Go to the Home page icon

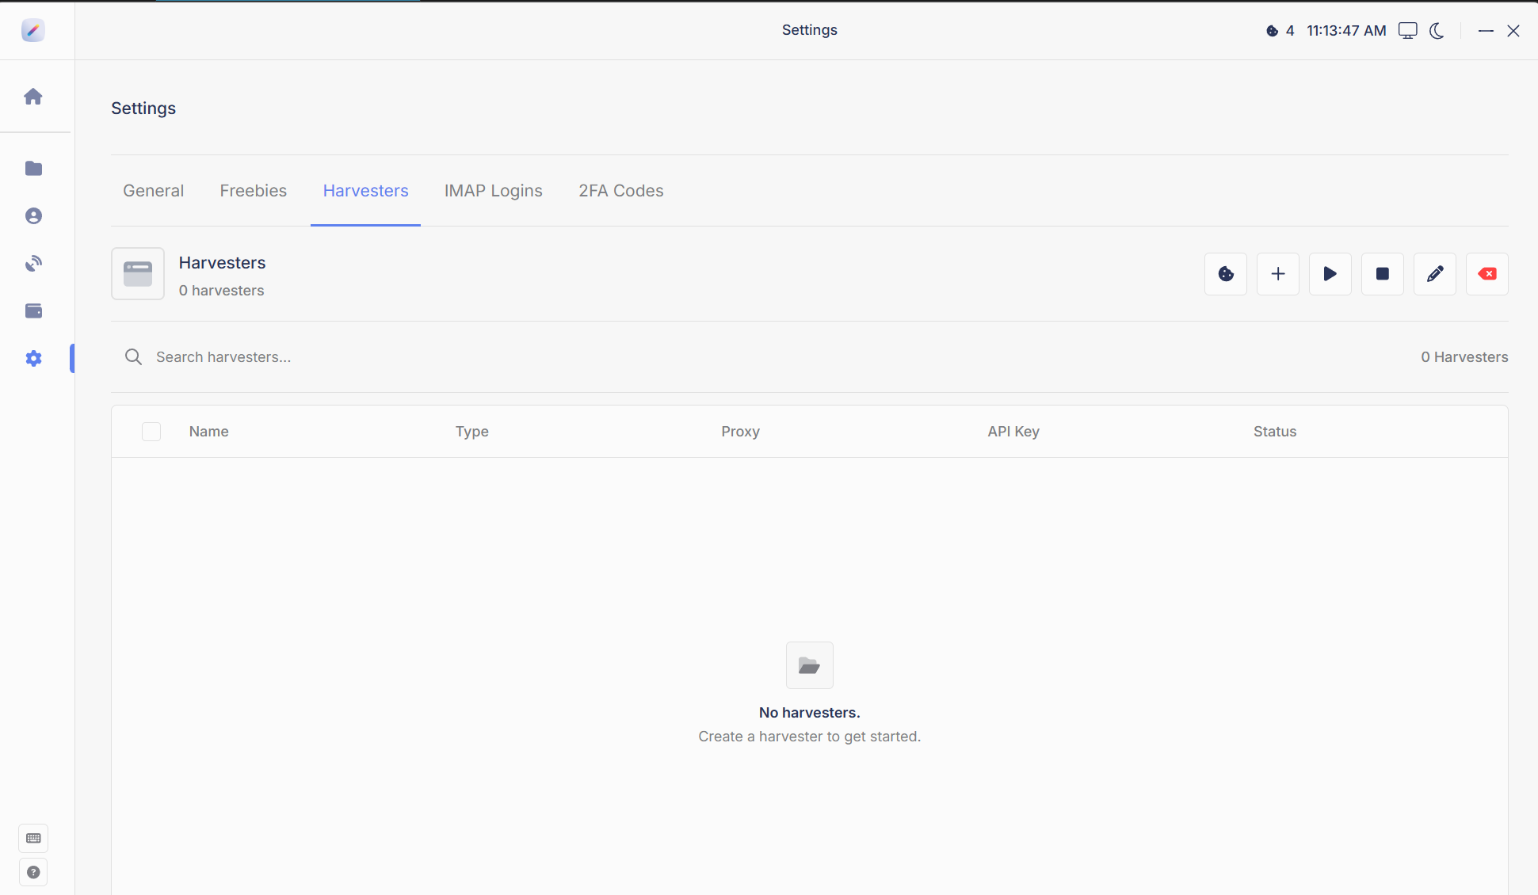point(33,97)
